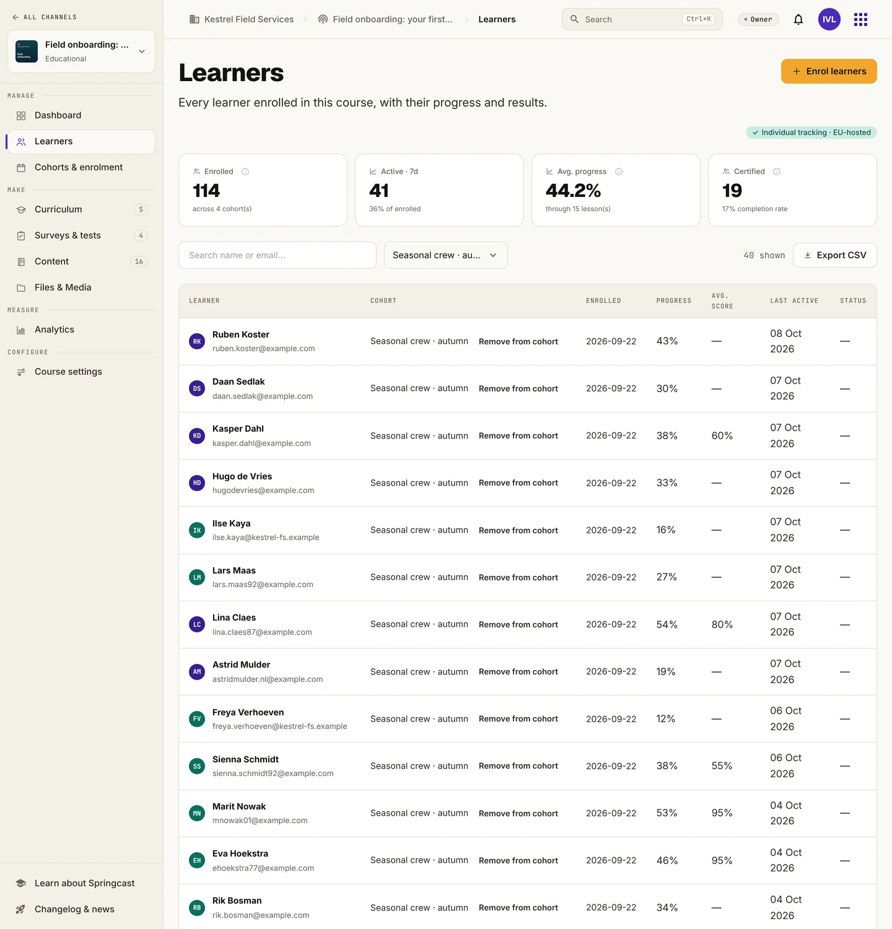The image size is (892, 929).
Task: Open Daan Sedlak's learner name
Action: 238,382
